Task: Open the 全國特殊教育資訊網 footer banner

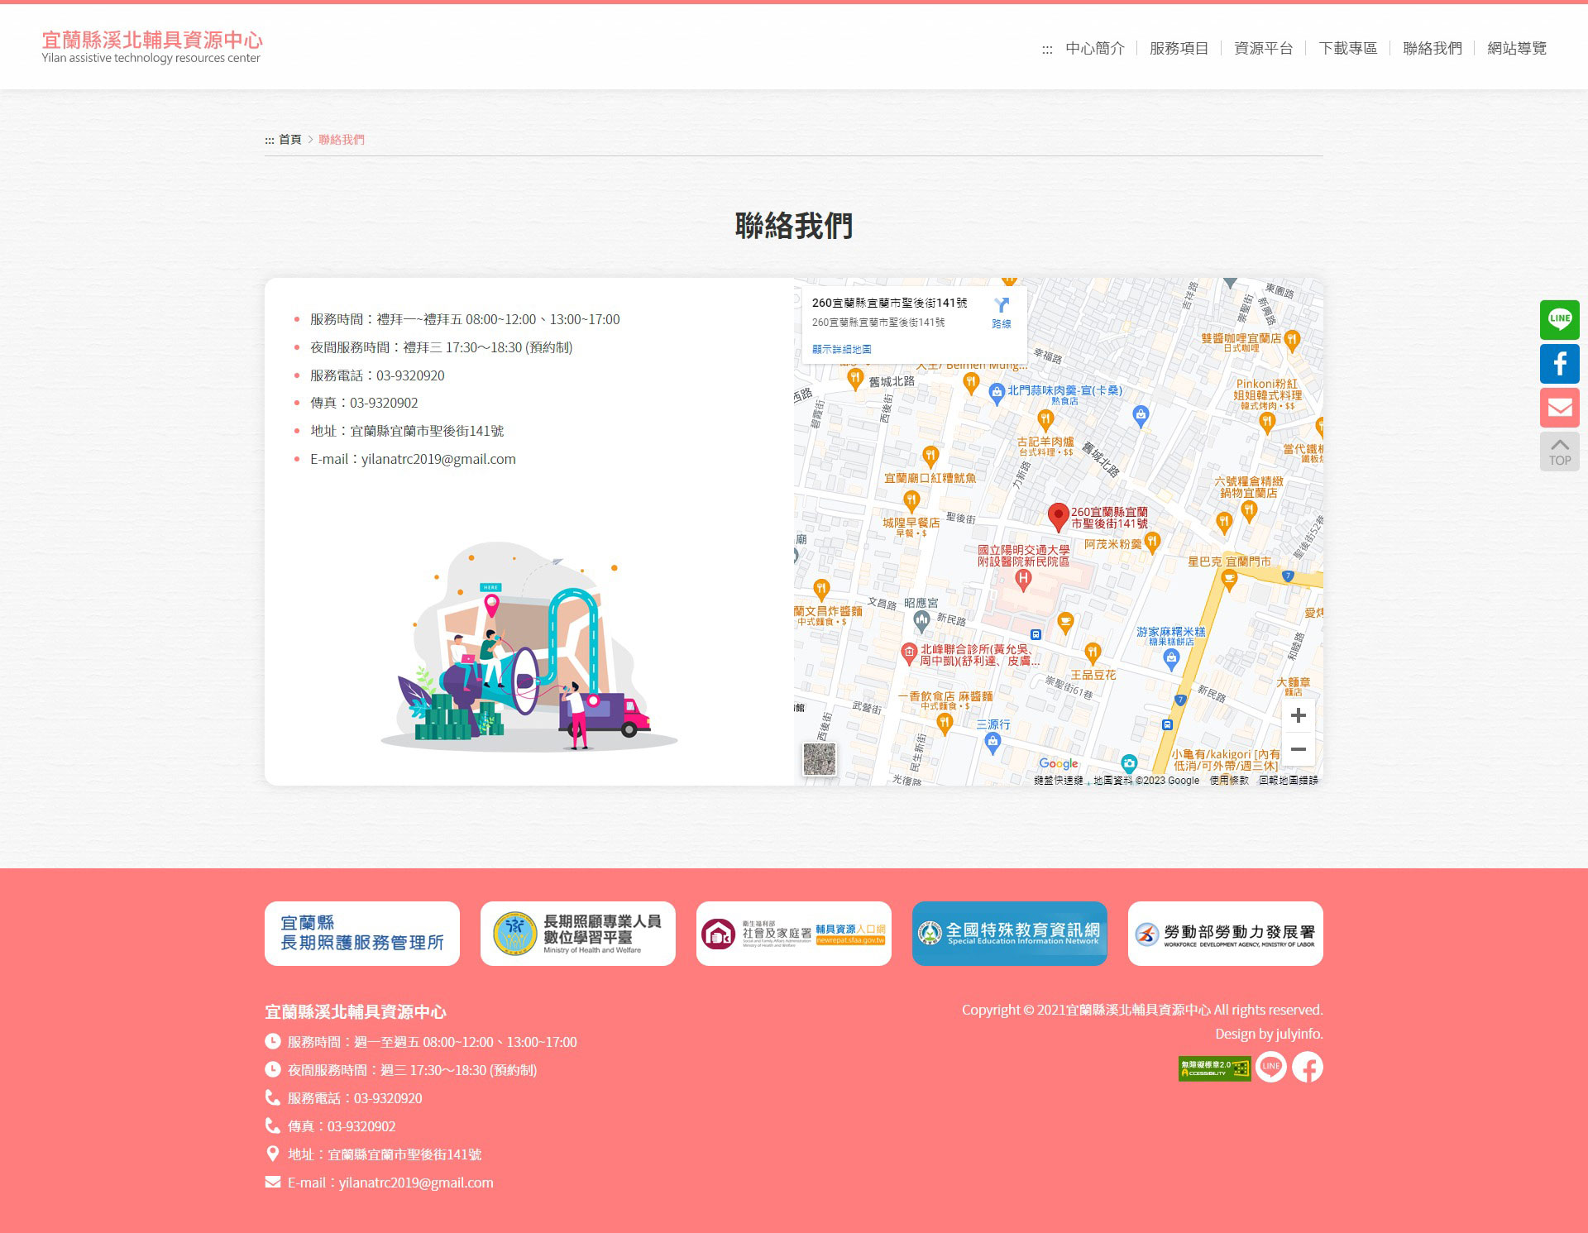Action: click(x=1009, y=934)
